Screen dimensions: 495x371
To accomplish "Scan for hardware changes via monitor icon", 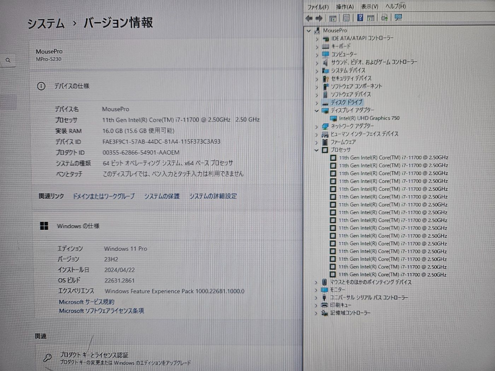I will pos(398,18).
